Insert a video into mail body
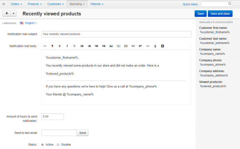 click(119, 46)
